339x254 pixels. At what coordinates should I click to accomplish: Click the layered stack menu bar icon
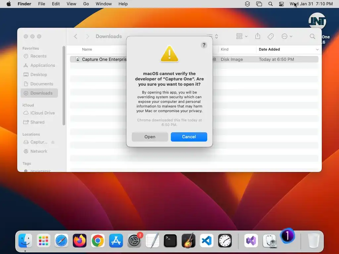[247, 4]
